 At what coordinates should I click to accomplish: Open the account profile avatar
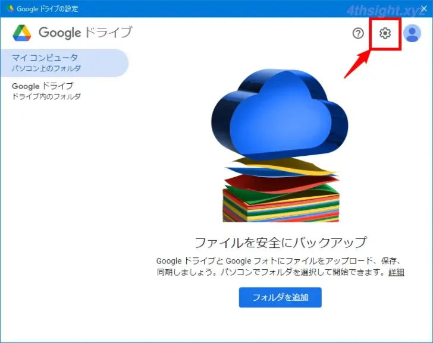[412, 33]
